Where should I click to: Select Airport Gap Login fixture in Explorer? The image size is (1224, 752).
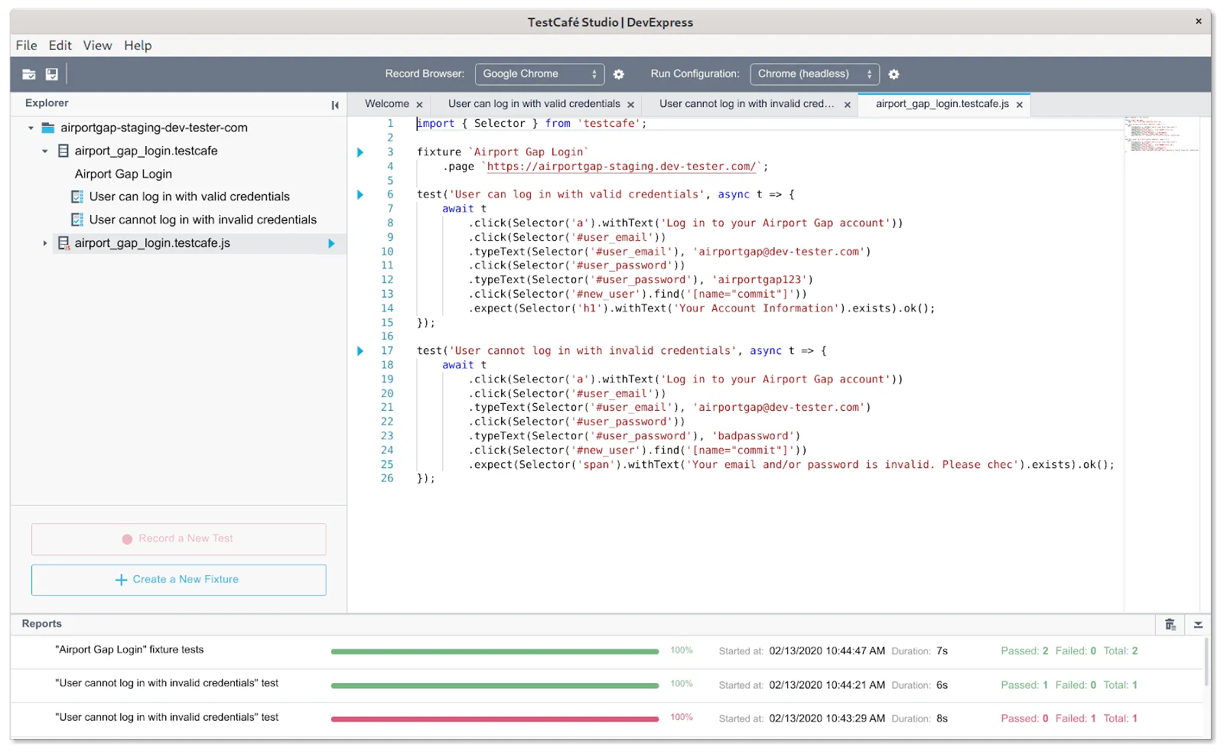point(123,174)
